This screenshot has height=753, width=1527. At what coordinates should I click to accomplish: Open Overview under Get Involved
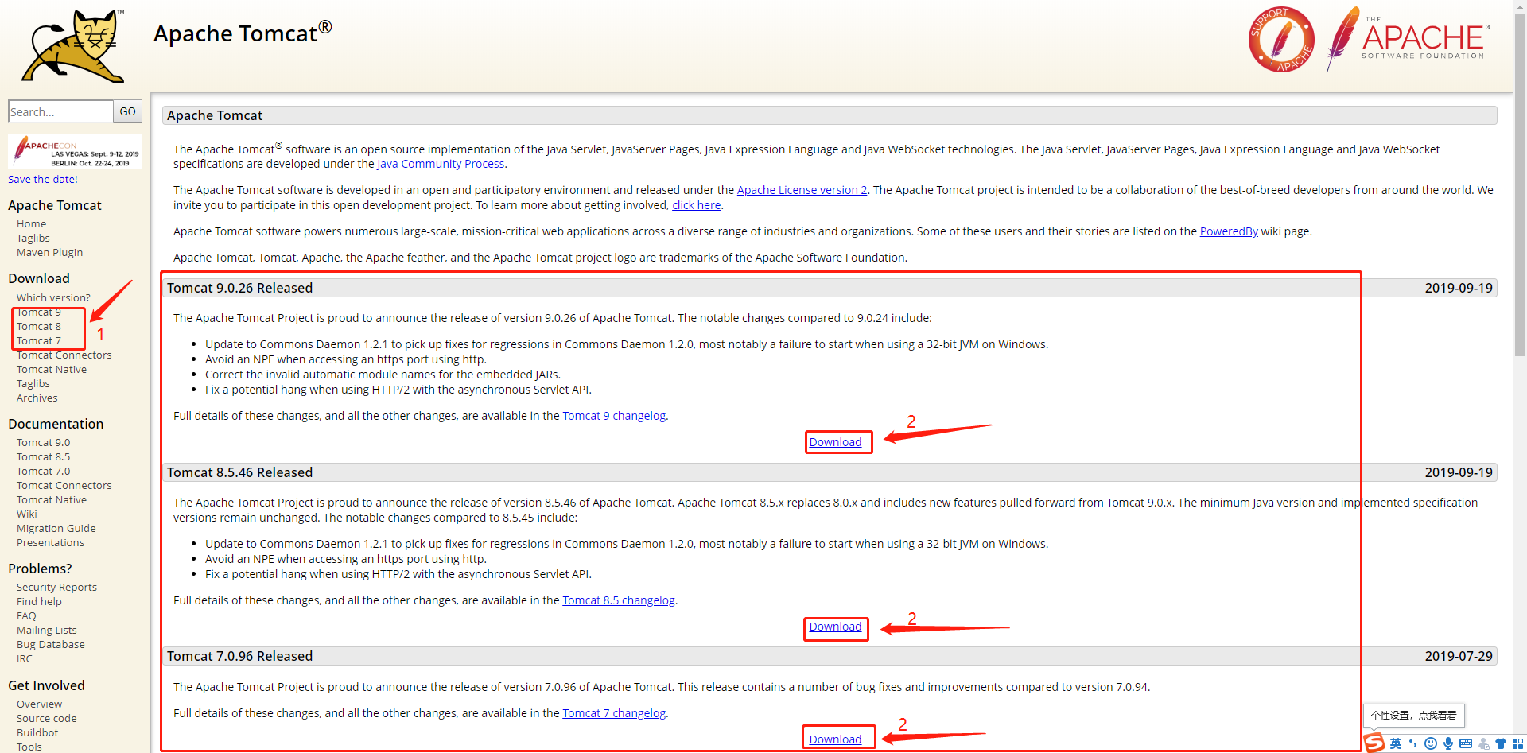[40, 704]
